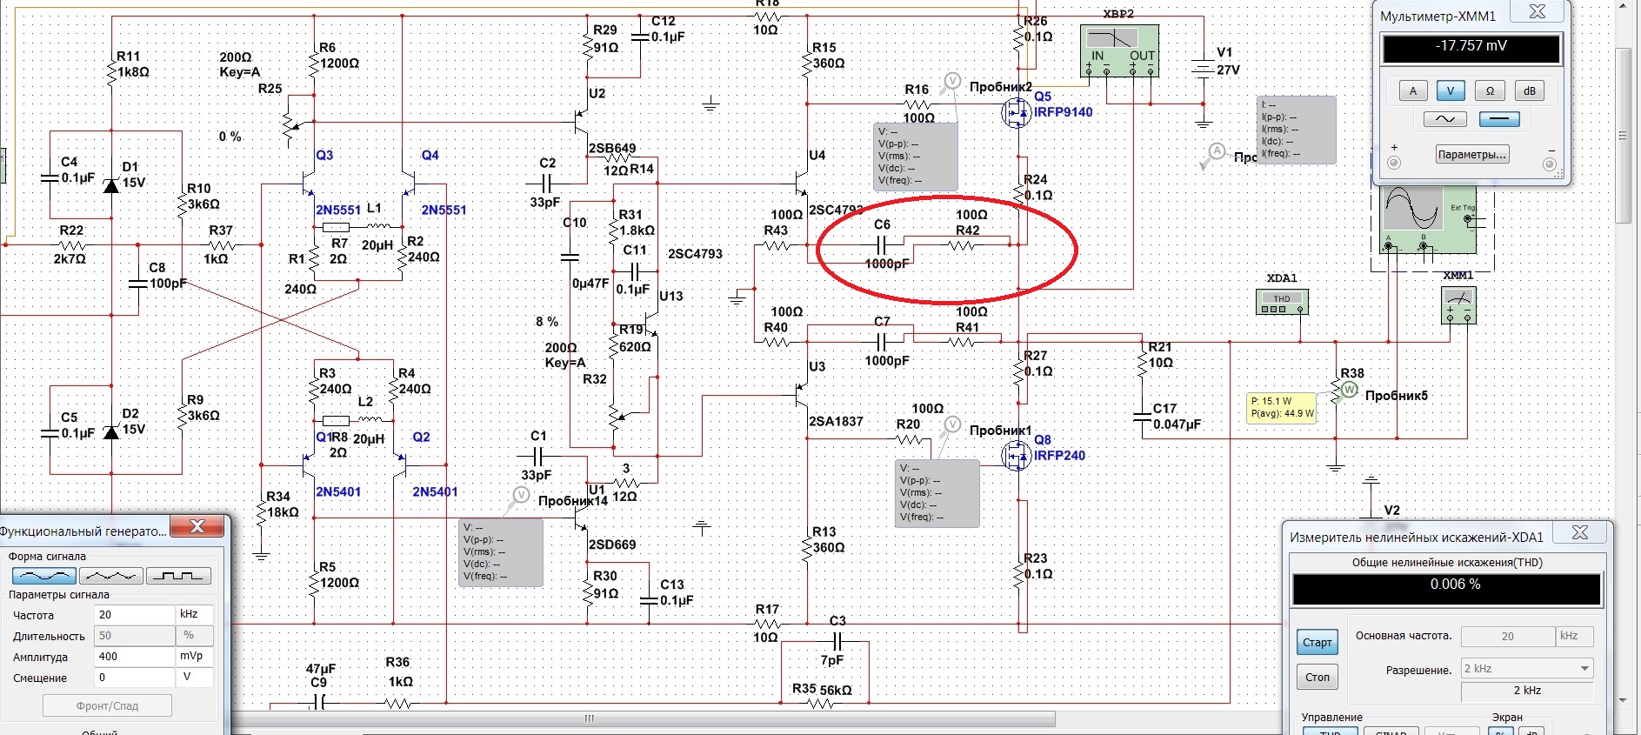1641x735 pixels.
Task: Open the XDA1 distortion analyzer icon
Action: tap(1283, 300)
